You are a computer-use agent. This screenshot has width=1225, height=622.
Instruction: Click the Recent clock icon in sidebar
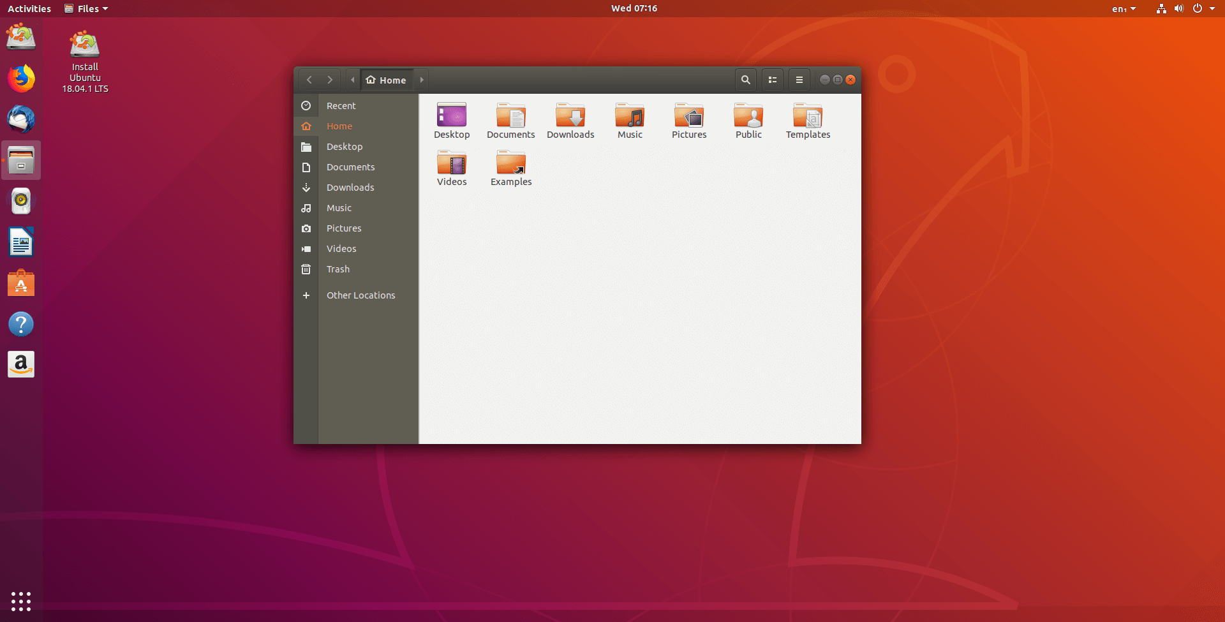point(306,106)
